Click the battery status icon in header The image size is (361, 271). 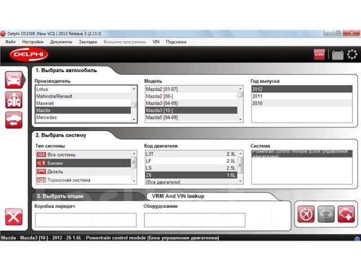337,55
